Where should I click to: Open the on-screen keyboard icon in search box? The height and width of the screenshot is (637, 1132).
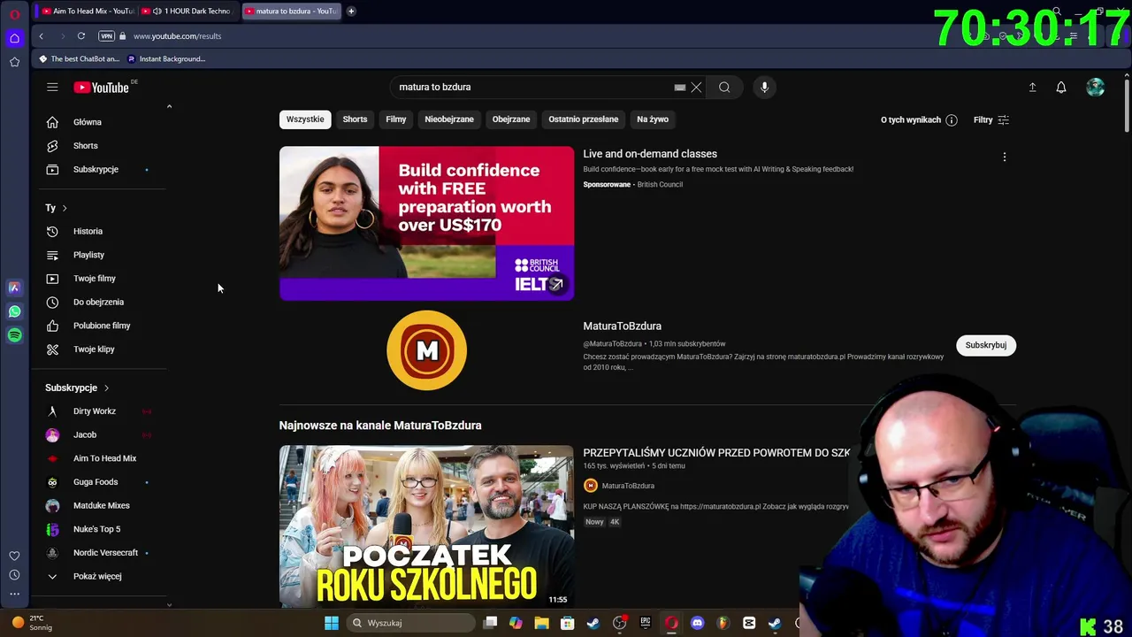(x=679, y=88)
